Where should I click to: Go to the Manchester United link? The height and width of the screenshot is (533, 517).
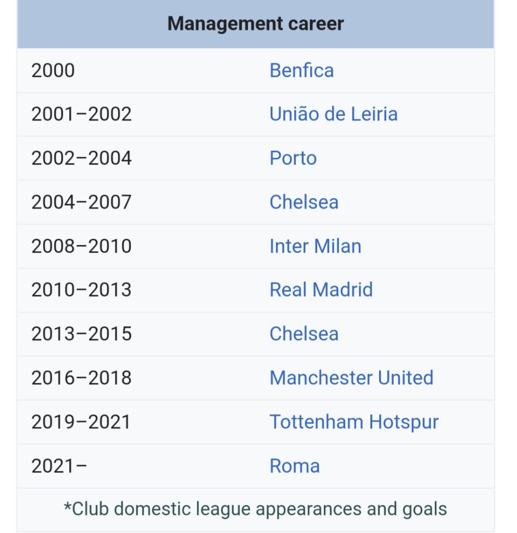351,378
